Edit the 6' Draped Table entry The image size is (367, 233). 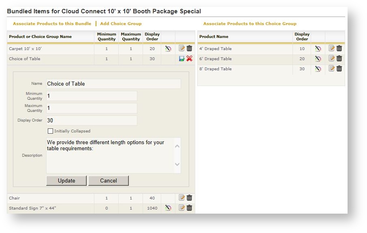pyautogui.click(x=331, y=59)
